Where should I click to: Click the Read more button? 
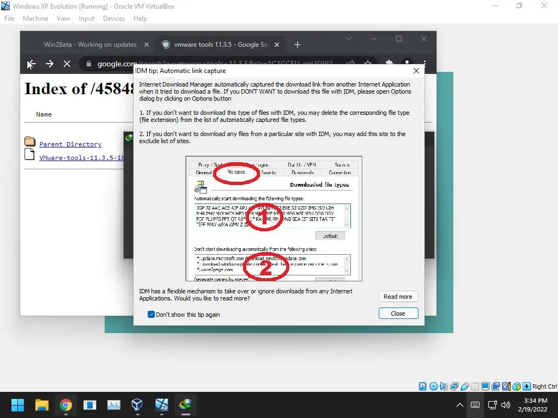398,297
